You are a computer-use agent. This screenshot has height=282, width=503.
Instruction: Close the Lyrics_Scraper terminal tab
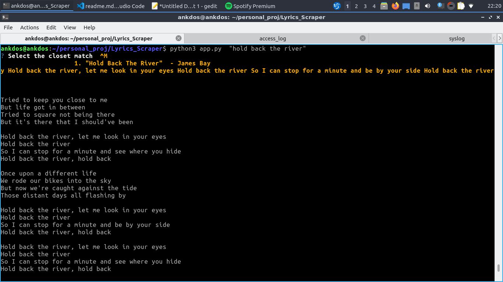coord(179,38)
